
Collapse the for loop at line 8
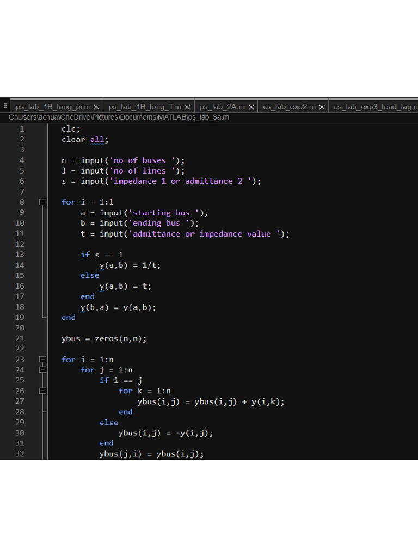(42, 202)
